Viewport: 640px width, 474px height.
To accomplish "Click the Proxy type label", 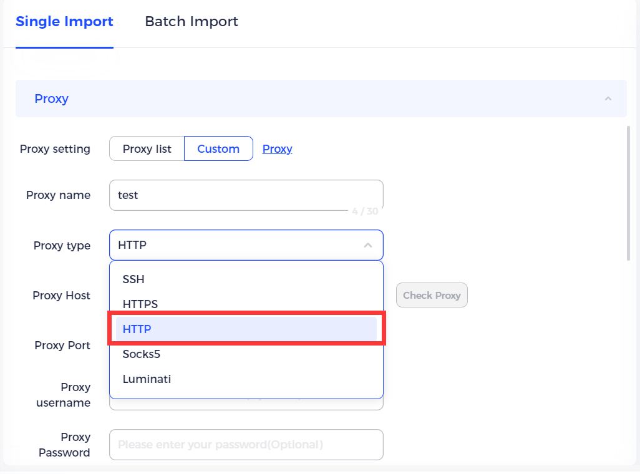I will (62, 246).
